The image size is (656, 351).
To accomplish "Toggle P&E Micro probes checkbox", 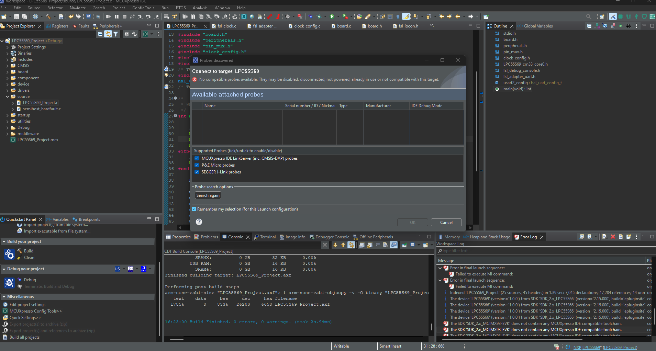I will (x=197, y=165).
